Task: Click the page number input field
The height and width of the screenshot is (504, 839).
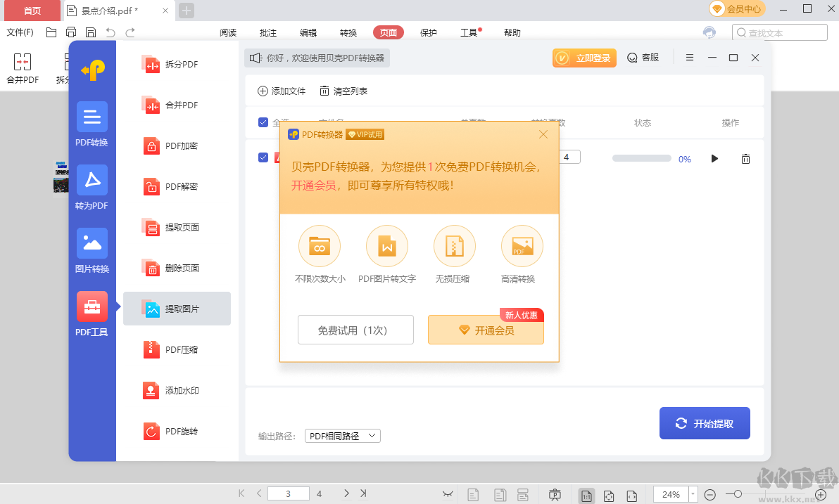Action: tap(289, 494)
